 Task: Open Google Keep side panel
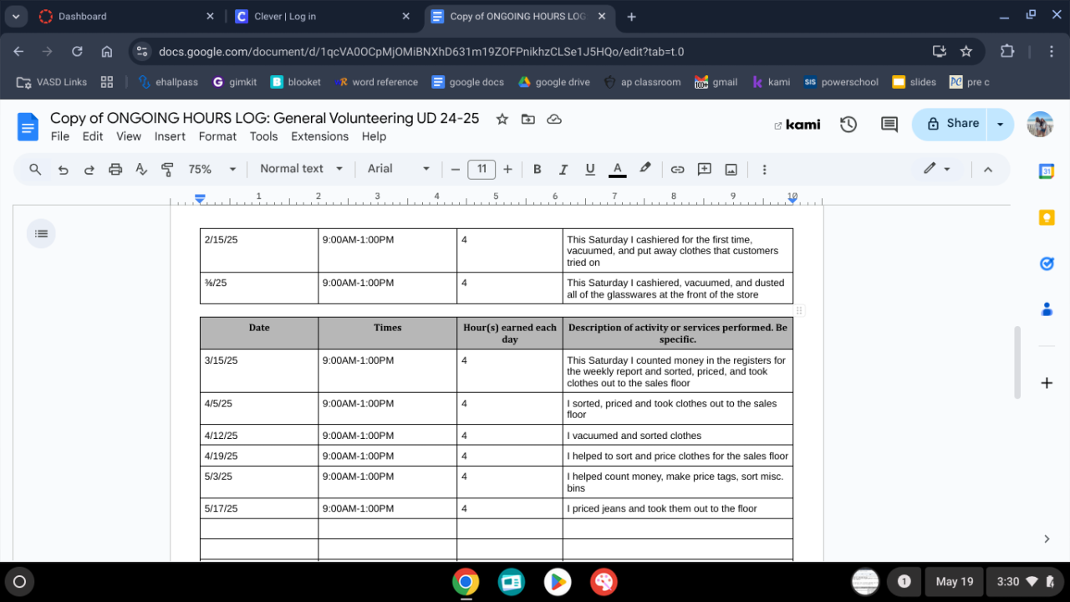[x=1046, y=217]
